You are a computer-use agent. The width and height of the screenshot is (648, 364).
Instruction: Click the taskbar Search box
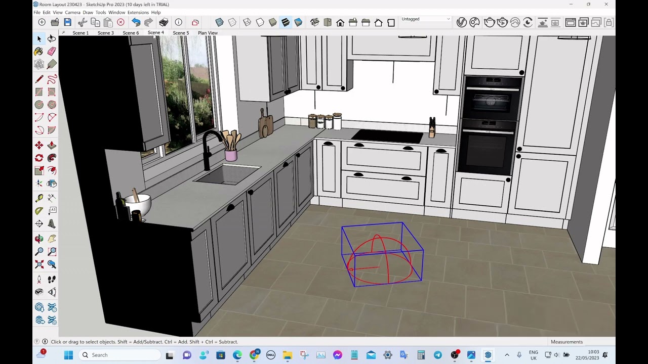click(119, 355)
